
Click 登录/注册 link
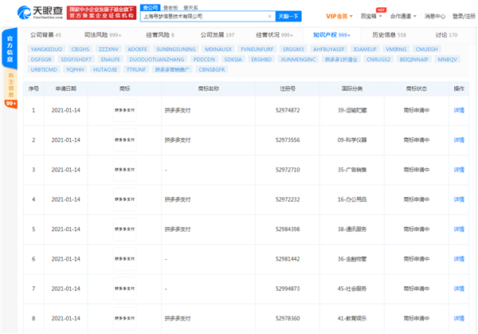(x=464, y=15)
